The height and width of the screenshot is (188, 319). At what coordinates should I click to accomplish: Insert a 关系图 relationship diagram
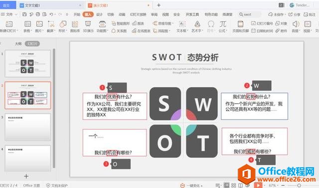point(119,31)
